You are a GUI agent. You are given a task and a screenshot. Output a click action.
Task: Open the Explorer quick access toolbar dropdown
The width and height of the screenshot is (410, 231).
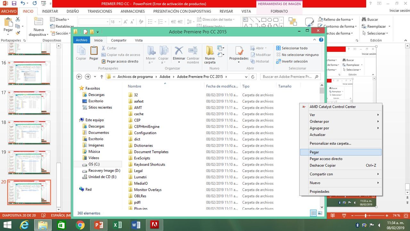click(x=98, y=32)
